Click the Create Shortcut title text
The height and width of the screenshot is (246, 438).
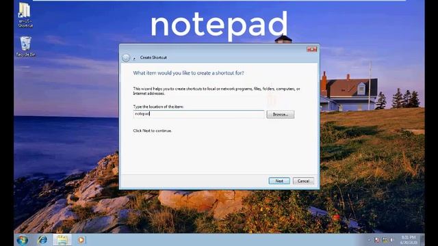click(153, 57)
